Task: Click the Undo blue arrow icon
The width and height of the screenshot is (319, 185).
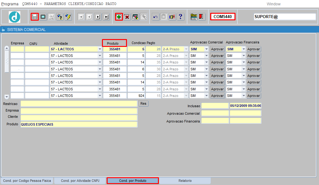Action: pos(155,17)
